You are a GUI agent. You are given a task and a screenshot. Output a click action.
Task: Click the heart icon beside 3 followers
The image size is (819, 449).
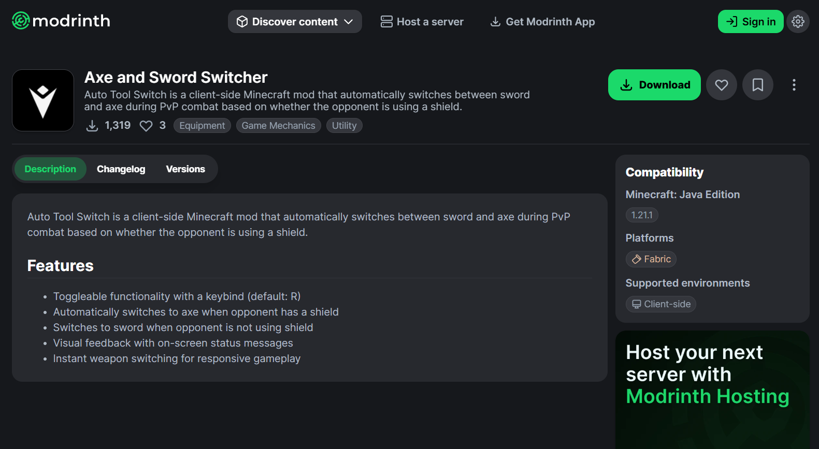[146, 126]
